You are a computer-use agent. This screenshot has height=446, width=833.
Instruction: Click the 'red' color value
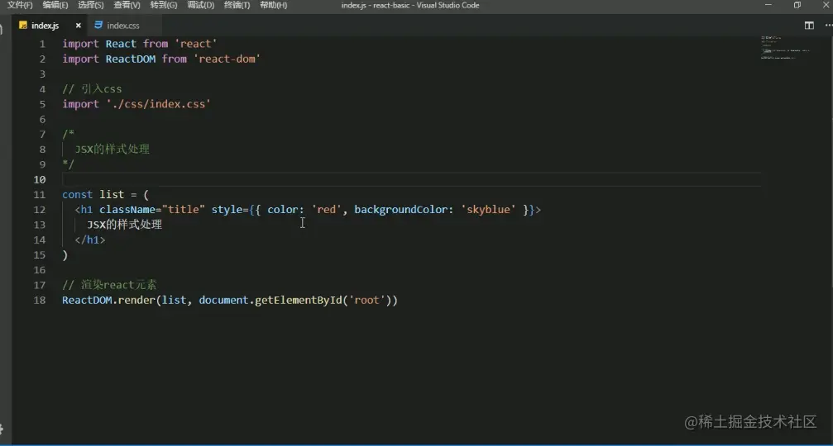point(326,210)
